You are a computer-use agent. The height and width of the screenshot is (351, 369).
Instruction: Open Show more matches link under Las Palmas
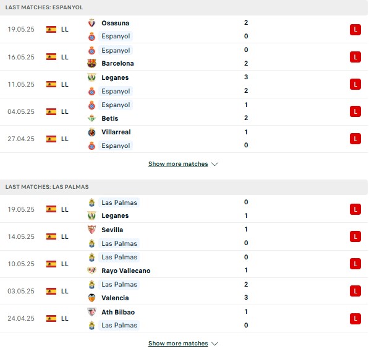(178, 343)
